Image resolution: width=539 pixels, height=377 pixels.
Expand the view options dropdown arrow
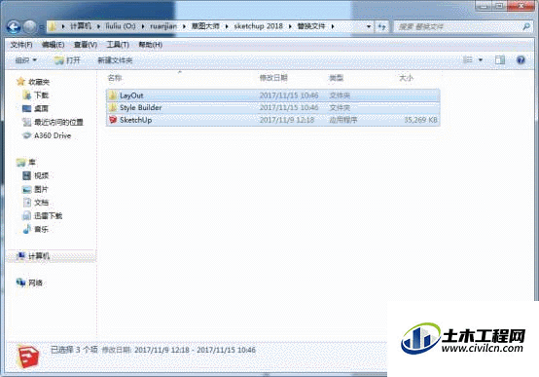481,60
